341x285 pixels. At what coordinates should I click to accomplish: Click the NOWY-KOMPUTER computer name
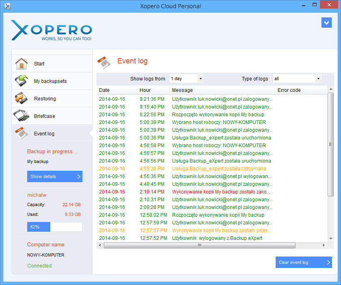click(x=45, y=255)
